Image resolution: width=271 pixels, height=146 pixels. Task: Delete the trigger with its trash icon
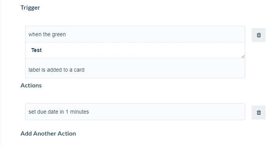(x=259, y=35)
